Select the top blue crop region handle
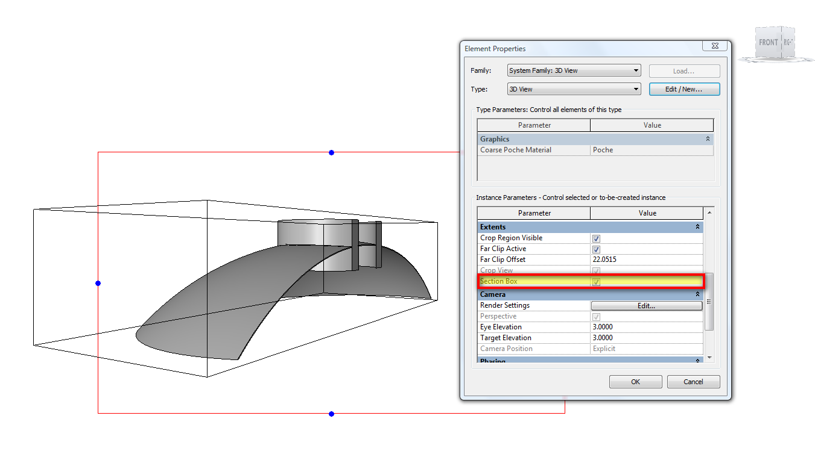Screen dimensions: 815x454 (331, 153)
